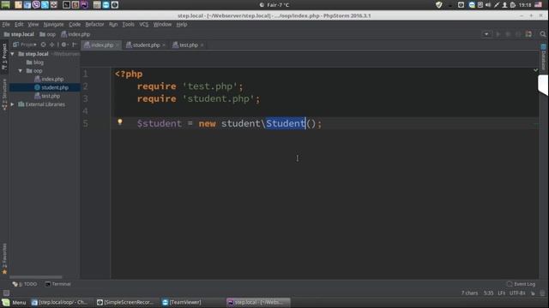This screenshot has width=549, height=308.
Task: Change the LF line separator
Action: [x=501, y=293]
